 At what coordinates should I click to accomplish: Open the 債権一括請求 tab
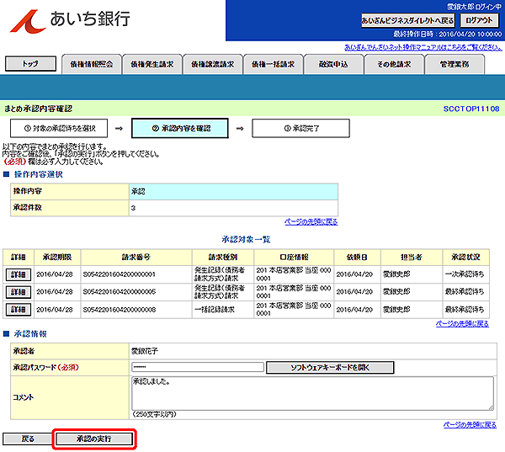tap(273, 65)
